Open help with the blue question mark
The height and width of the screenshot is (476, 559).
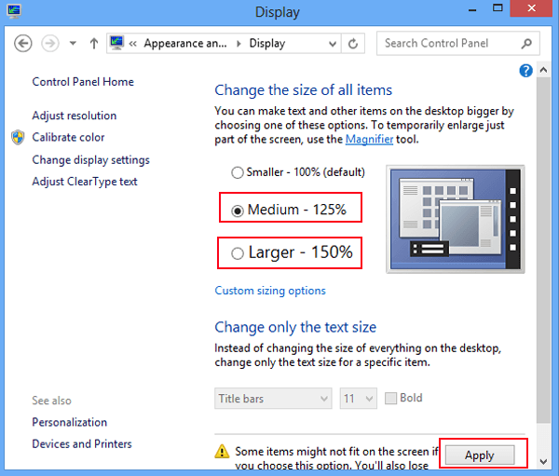coord(525,71)
